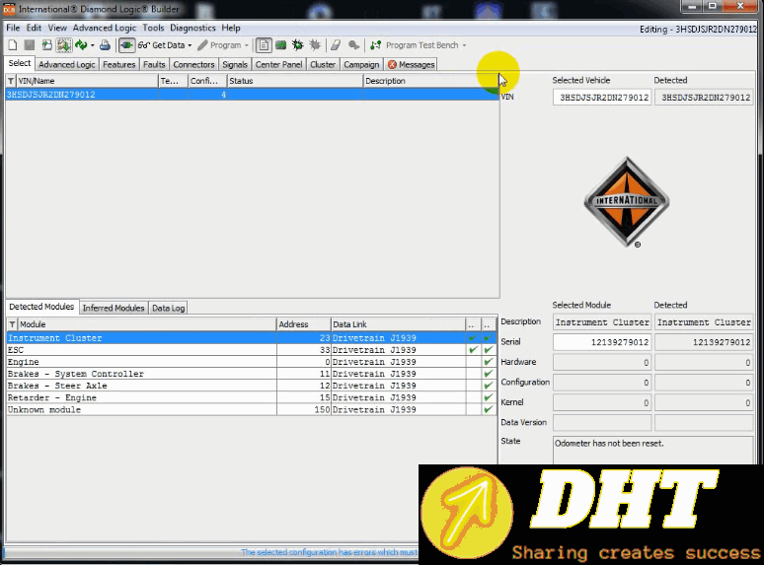Viewport: 764px width, 565px height.
Task: Switch to the Signals tab
Action: click(235, 64)
